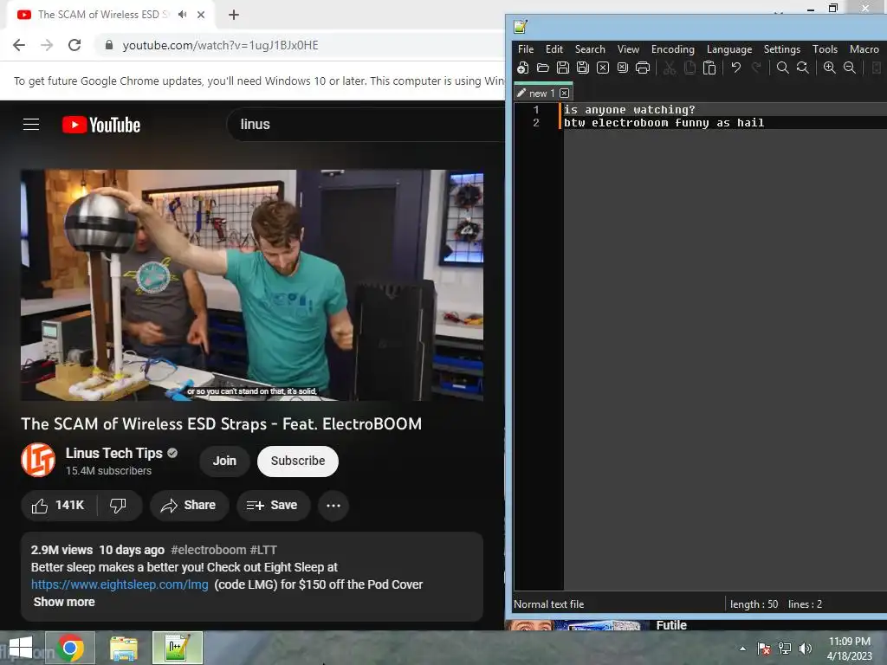The height and width of the screenshot is (665, 887).
Task: Open Notepad++ Search menu
Action: pyautogui.click(x=590, y=49)
